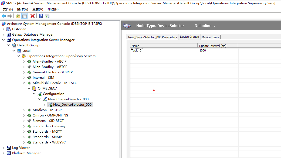This screenshot has height=158, width=281.
Task: Click the blue Back arrow in toolbar
Action: coord(4,16)
